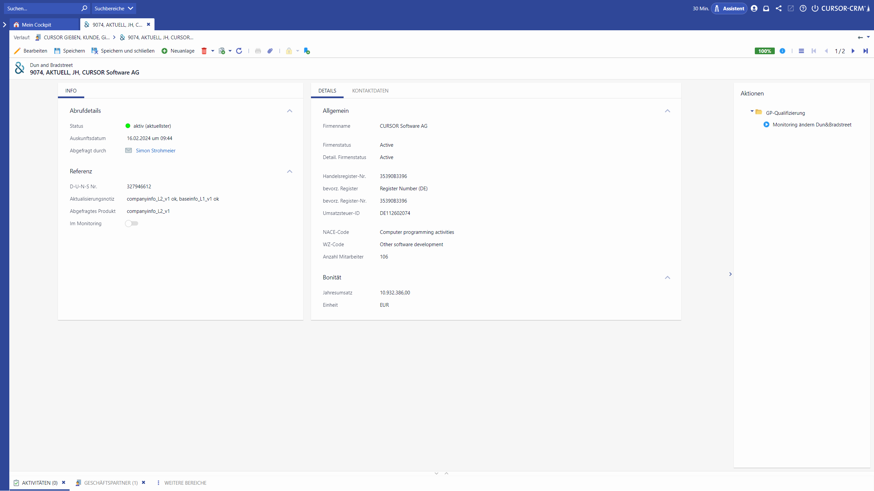
Task: Toggle the Im Monitoring switch
Action: click(x=132, y=224)
